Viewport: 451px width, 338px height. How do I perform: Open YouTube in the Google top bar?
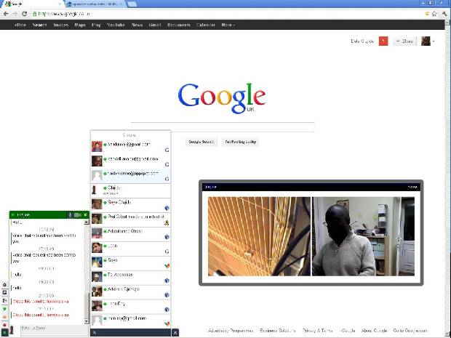[x=116, y=25]
